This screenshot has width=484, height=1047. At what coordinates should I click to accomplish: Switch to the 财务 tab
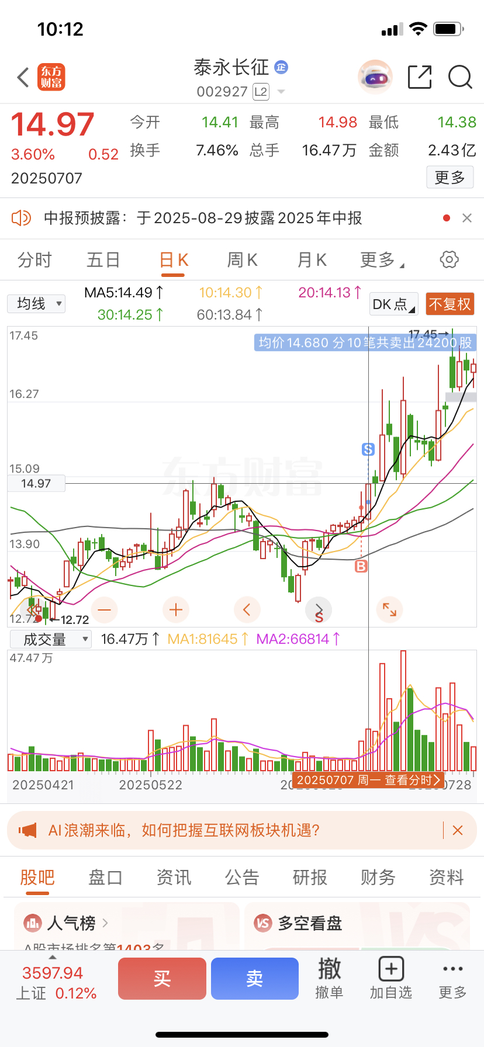pos(378,878)
